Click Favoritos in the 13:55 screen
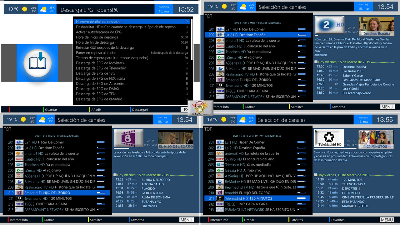 pyautogui.click(x=337, y=220)
